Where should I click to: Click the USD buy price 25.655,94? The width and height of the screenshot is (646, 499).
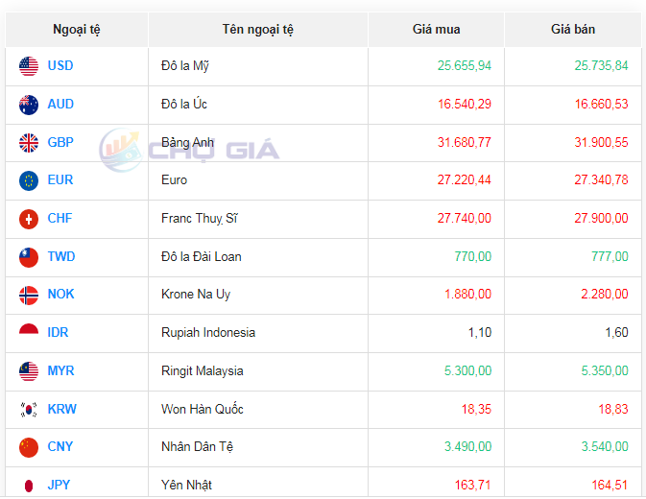coord(465,66)
